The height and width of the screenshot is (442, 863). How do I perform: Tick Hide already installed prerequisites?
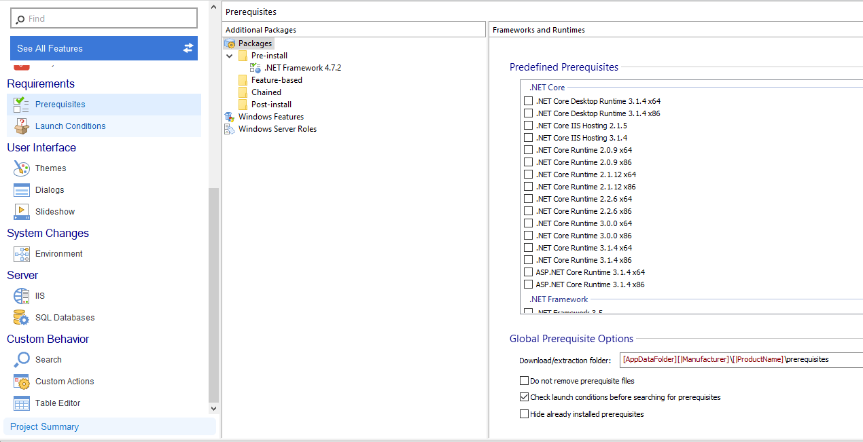[524, 414]
